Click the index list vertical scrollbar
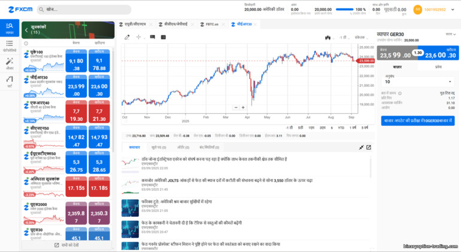The width and height of the screenshot is (461, 252). [113, 100]
